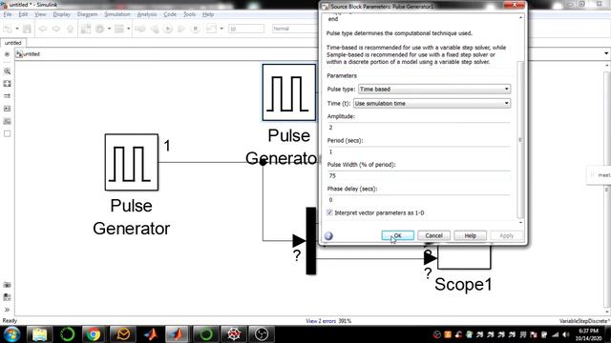Image resolution: width=611 pixels, height=343 pixels.
Task: Click the simulation stop time field
Action: (x=246, y=29)
